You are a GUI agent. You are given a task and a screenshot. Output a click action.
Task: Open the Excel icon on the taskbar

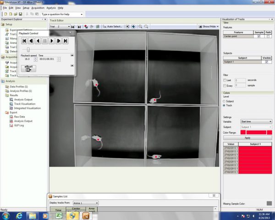[x=59, y=216]
